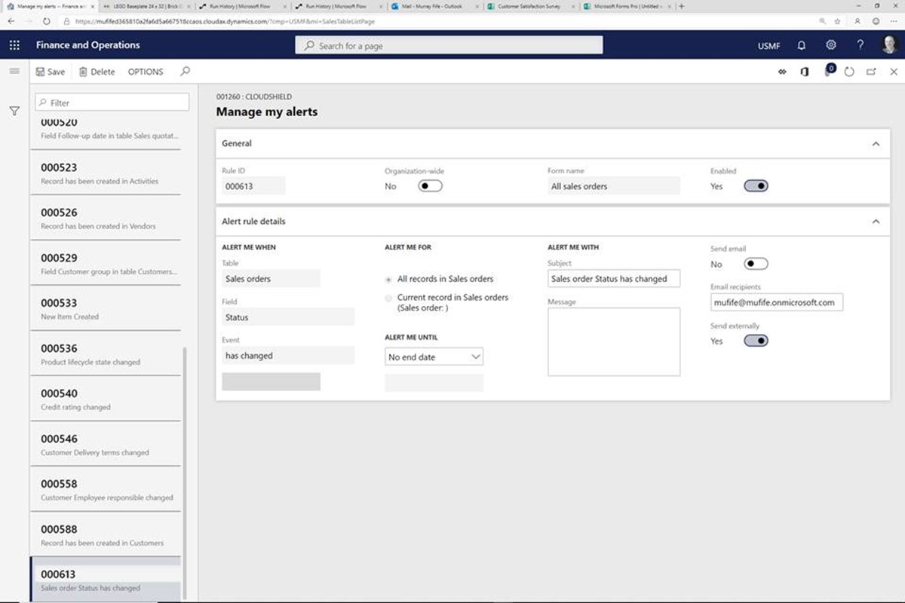Click the refresh page icon
The width and height of the screenshot is (905, 603).
click(x=849, y=72)
